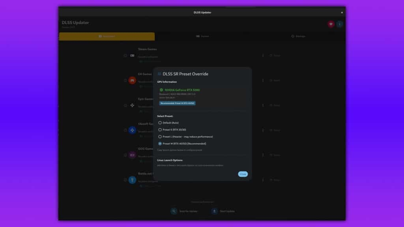Image resolution: width=404 pixels, height=227 pixels.
Task: Select the Default (Auto) preset
Action: [x=160, y=123]
